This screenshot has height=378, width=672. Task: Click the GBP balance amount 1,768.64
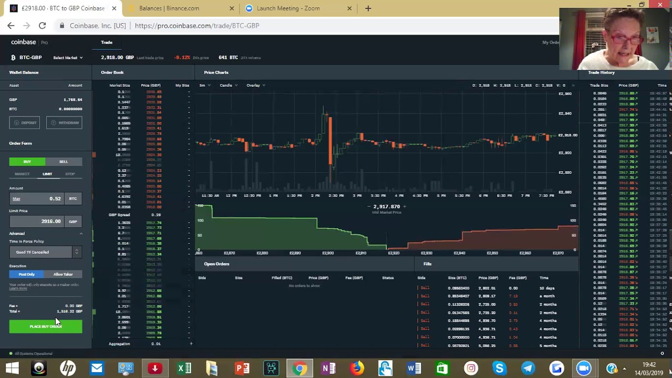pyautogui.click(x=72, y=99)
